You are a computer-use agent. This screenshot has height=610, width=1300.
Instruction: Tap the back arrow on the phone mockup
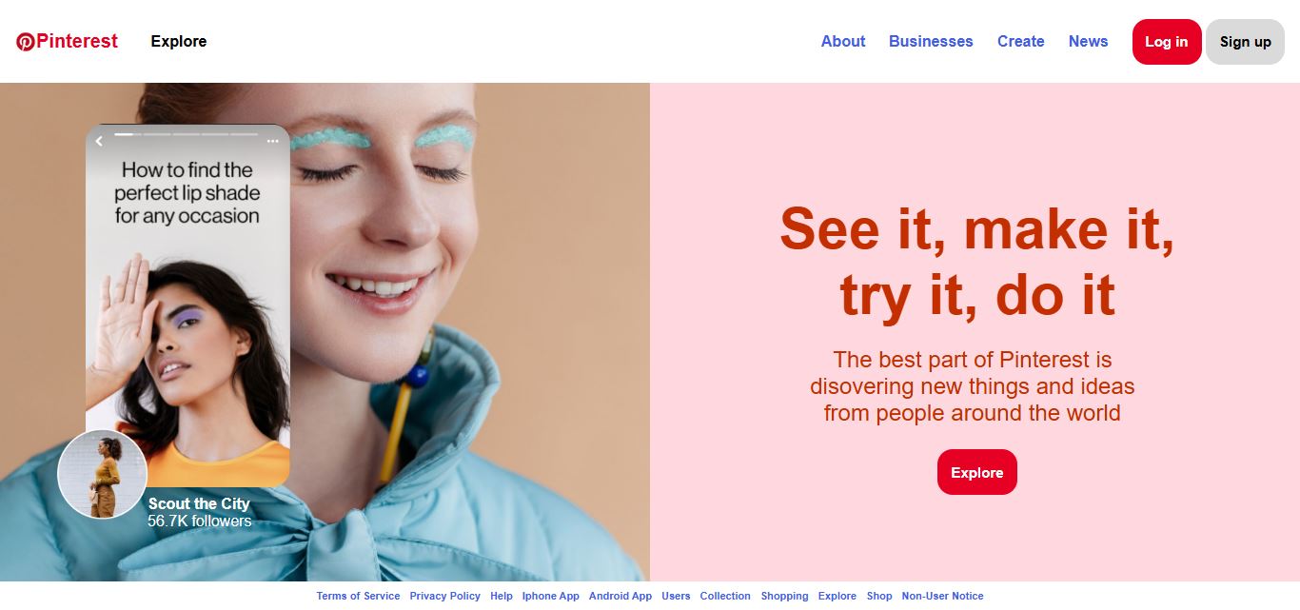(99, 141)
